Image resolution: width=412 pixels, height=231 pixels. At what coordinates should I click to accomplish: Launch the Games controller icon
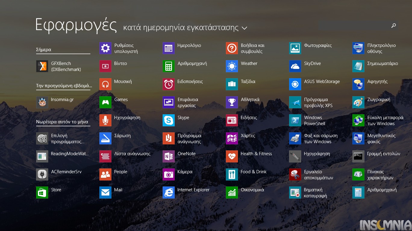[x=105, y=102]
